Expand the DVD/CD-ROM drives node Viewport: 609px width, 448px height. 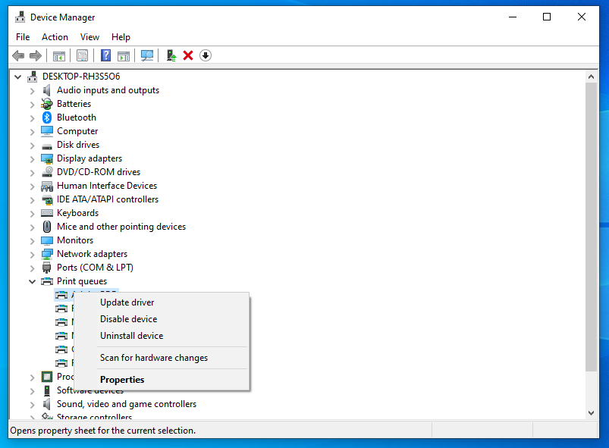point(33,173)
